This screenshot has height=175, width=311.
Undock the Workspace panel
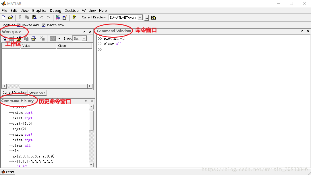click(x=84, y=32)
